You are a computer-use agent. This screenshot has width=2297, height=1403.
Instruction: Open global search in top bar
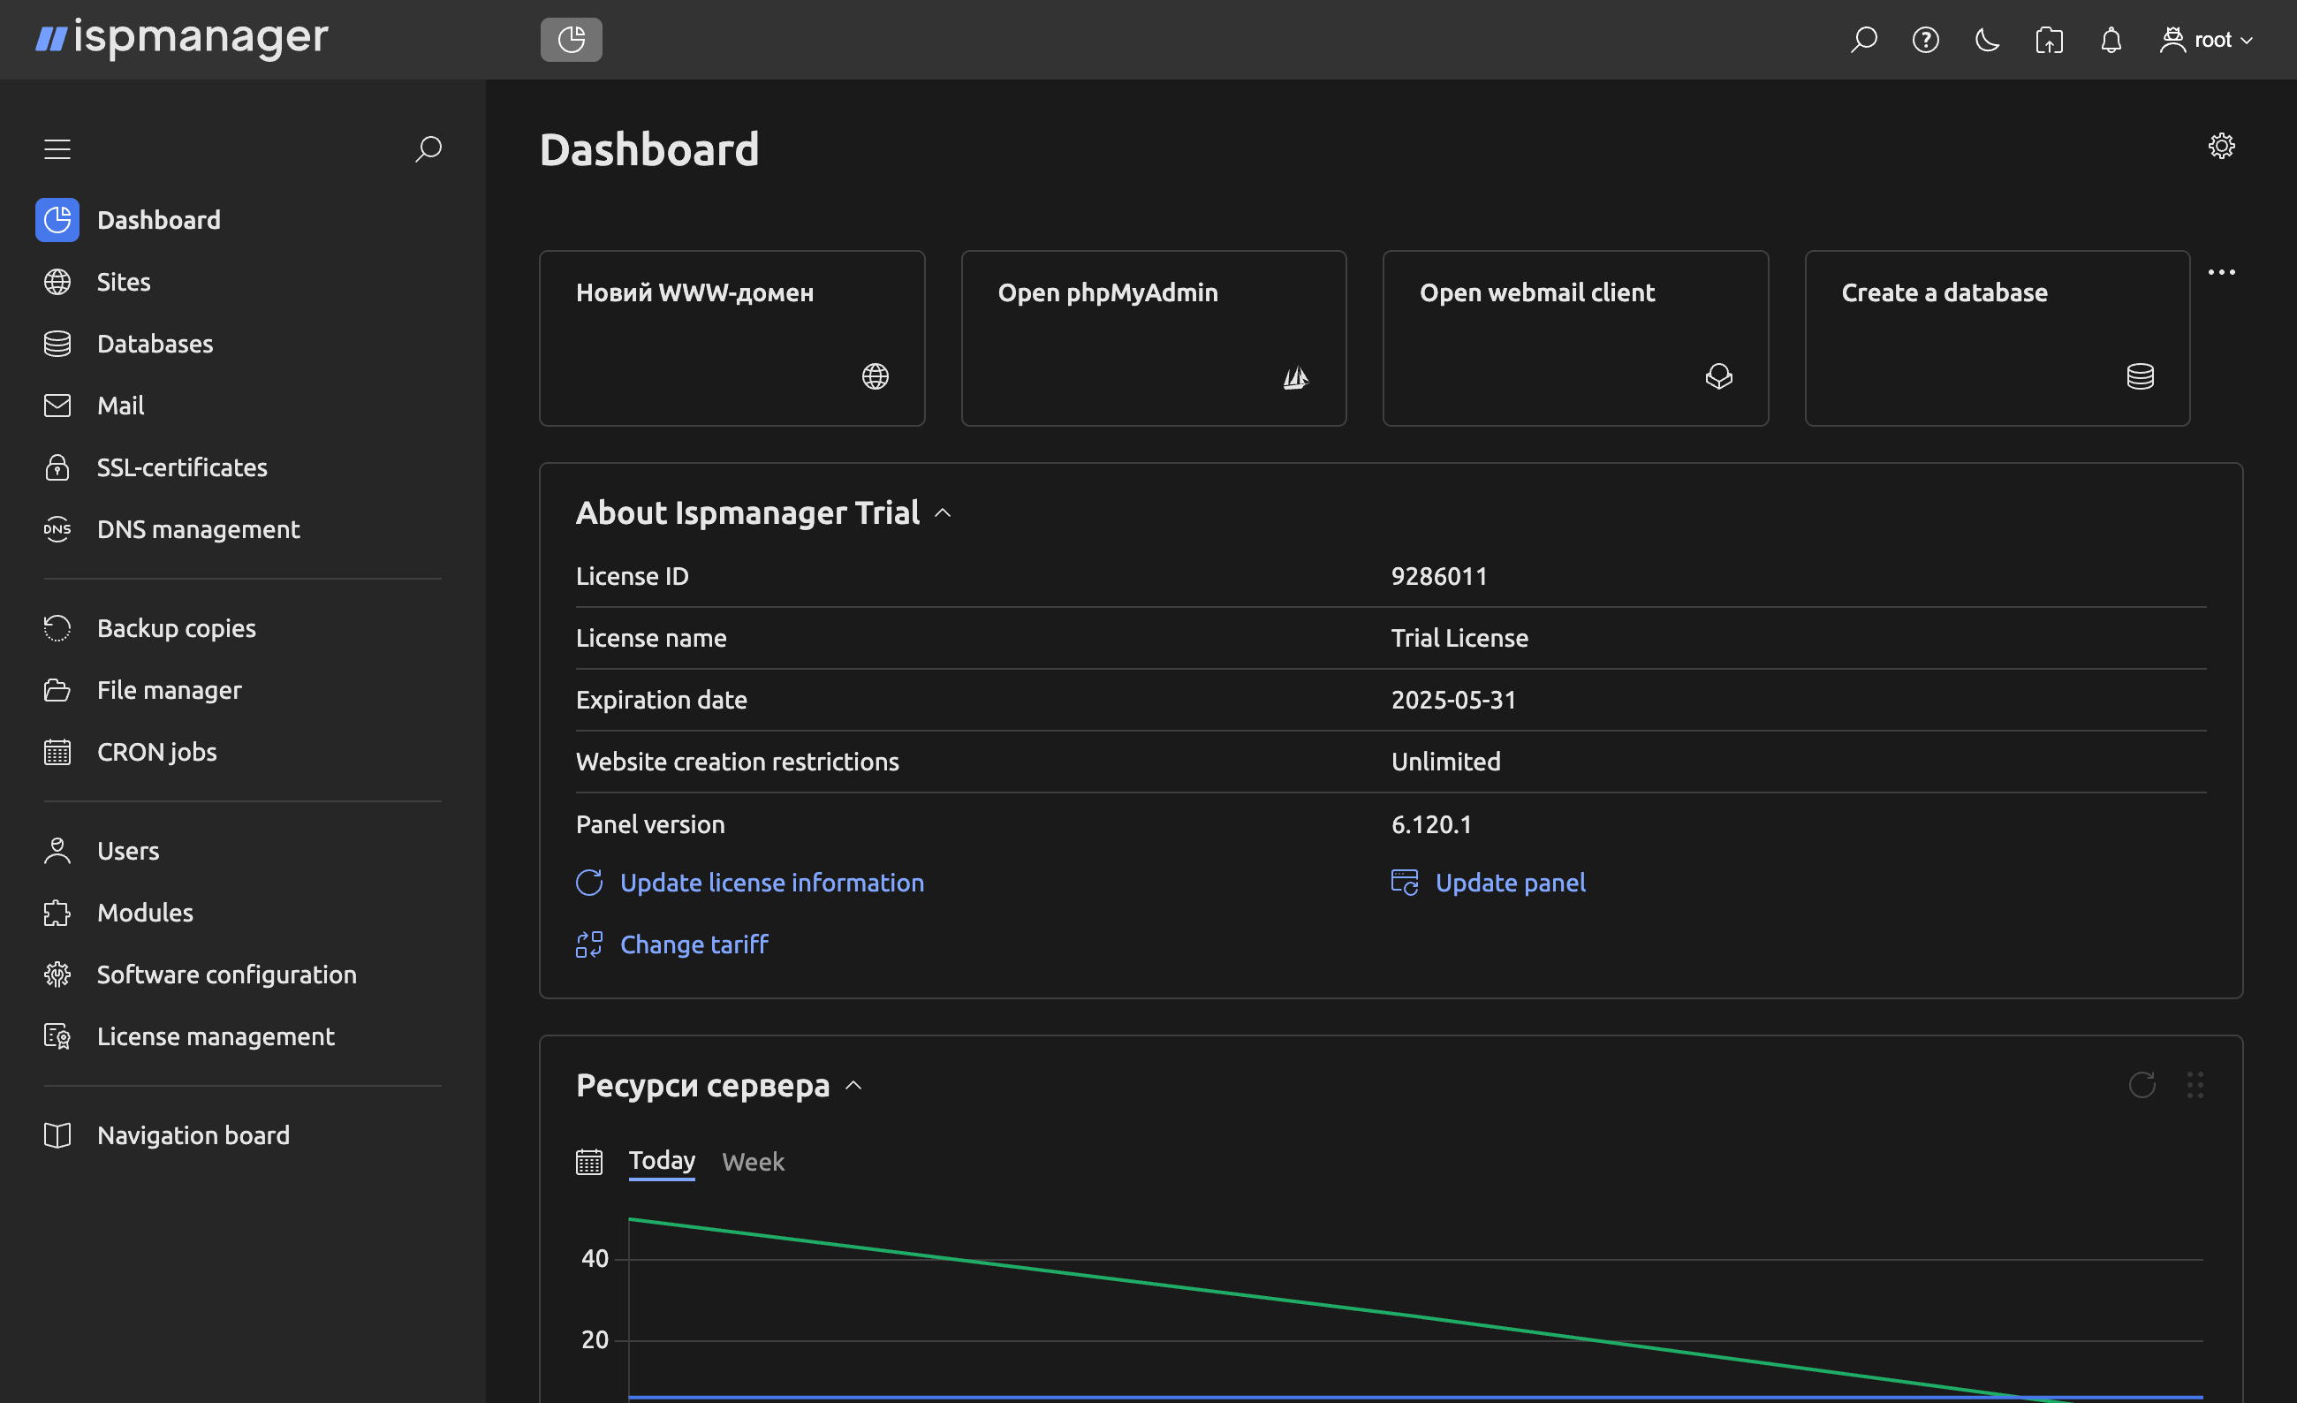pos(1863,39)
